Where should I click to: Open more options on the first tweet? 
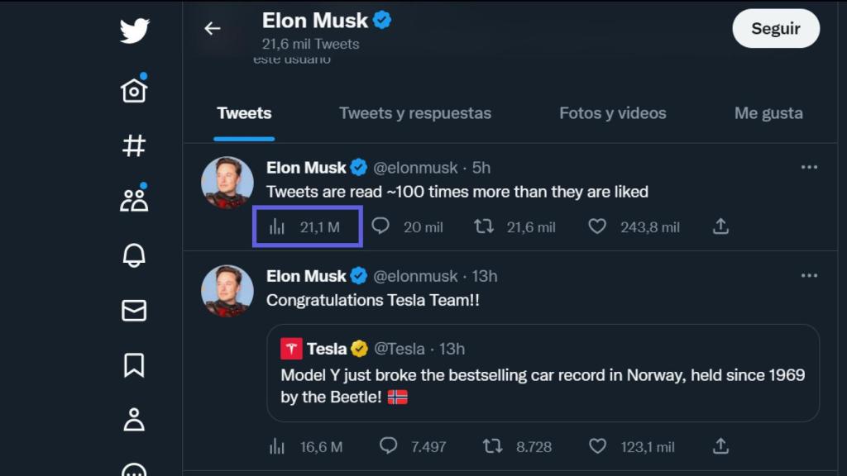(x=809, y=166)
